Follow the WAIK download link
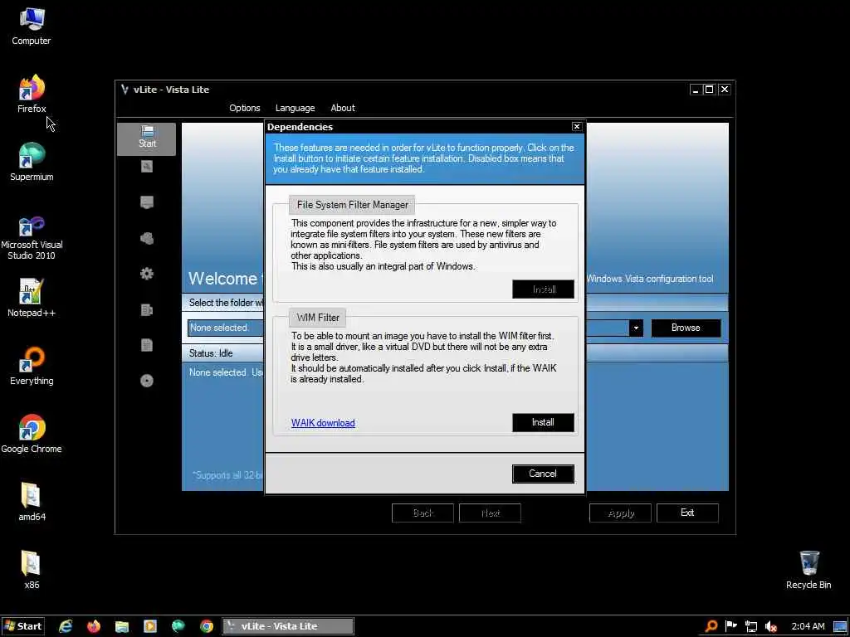This screenshot has width=850, height=637. (323, 423)
